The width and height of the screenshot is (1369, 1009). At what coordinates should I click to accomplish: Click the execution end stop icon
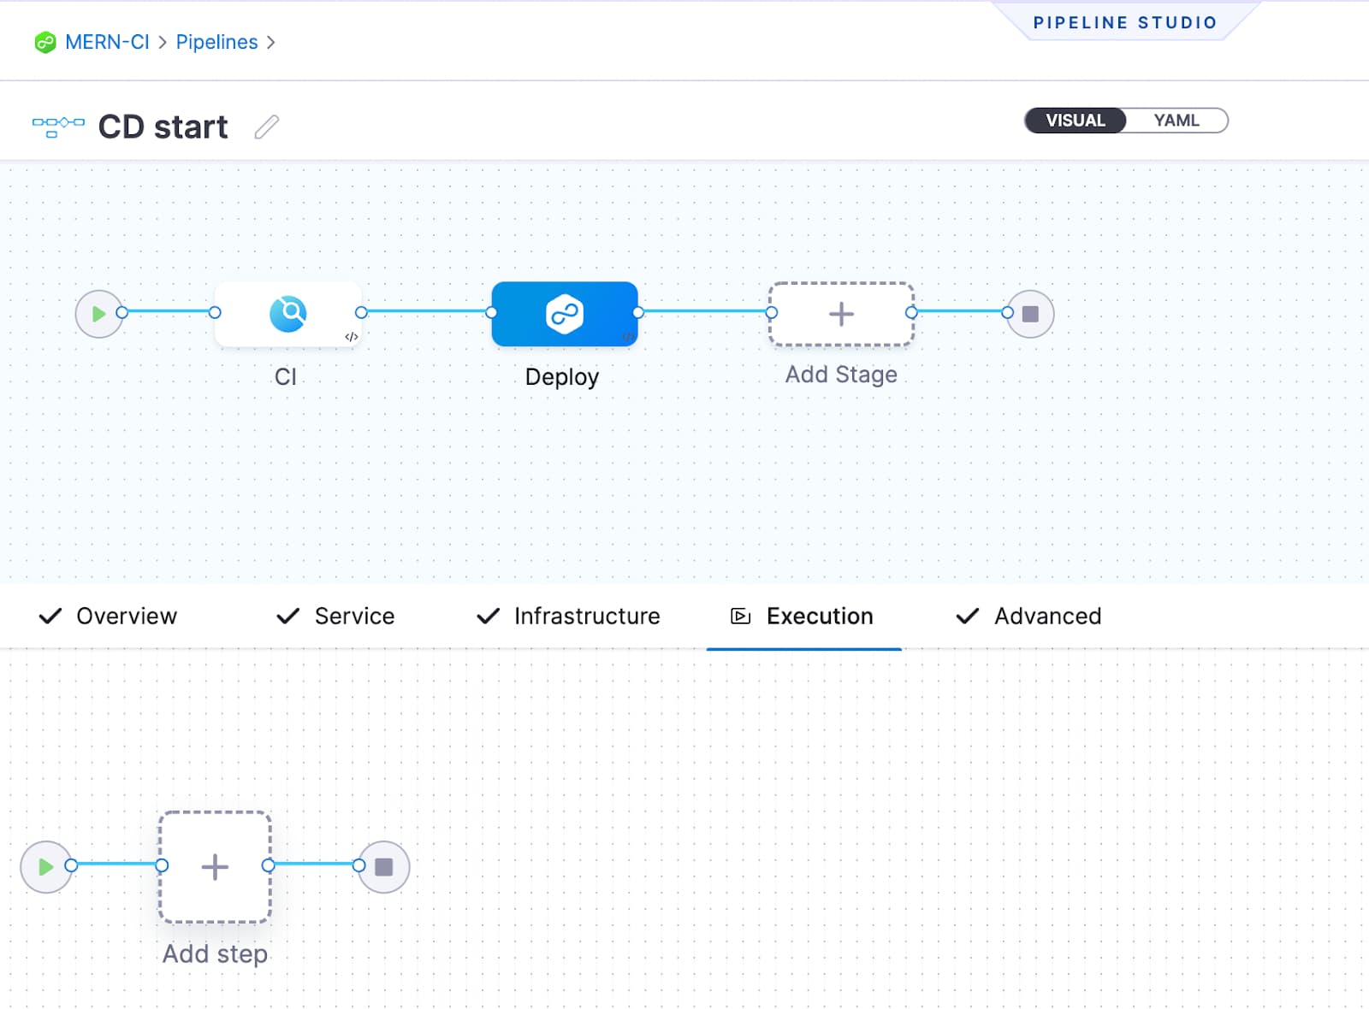tap(382, 866)
